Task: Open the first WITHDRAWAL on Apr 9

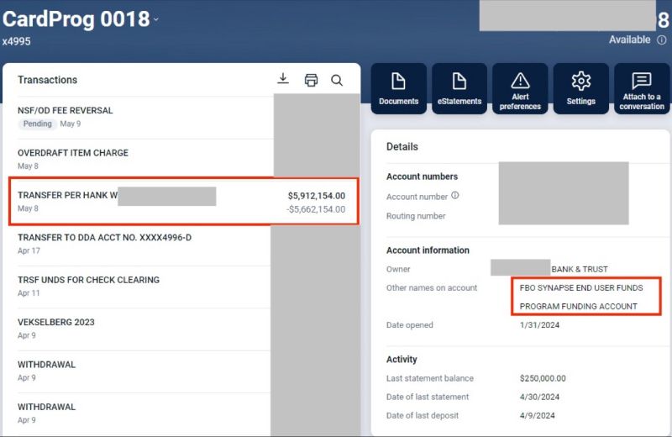Action: click(x=46, y=365)
